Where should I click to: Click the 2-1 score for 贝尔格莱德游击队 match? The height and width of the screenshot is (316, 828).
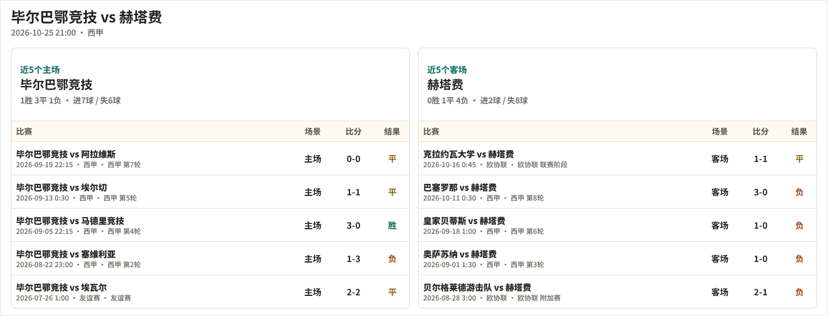(x=761, y=292)
